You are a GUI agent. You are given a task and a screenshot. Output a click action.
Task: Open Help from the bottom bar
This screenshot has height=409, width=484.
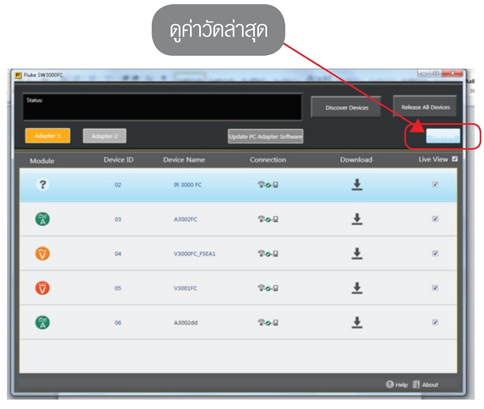(x=397, y=384)
